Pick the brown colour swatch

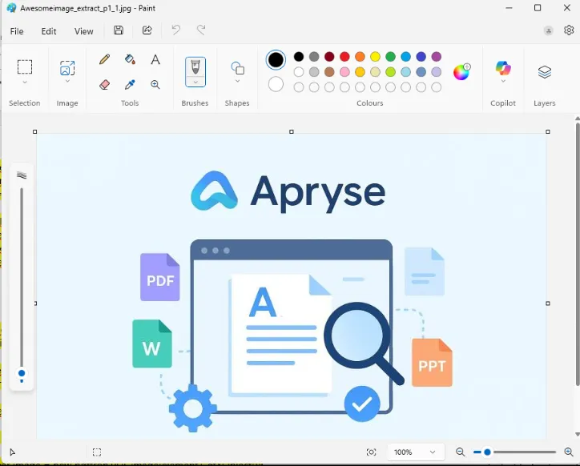pos(329,72)
